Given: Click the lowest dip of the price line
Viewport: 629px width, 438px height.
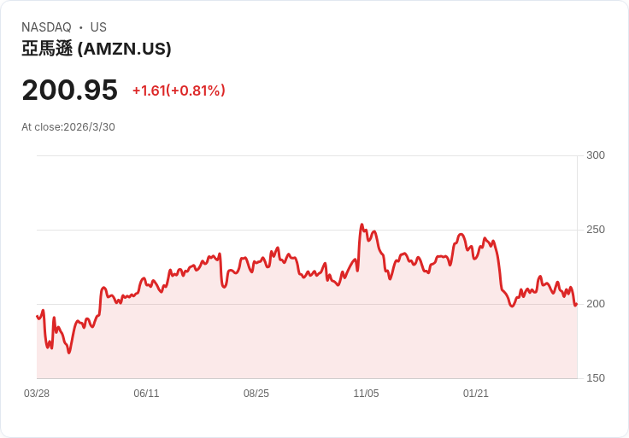Looking at the screenshot, I should click(x=69, y=353).
